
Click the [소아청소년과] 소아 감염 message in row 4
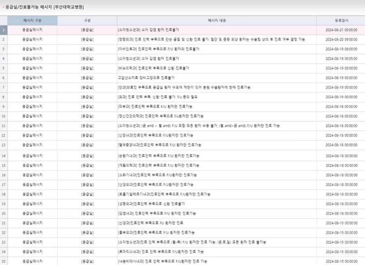pos(148,59)
